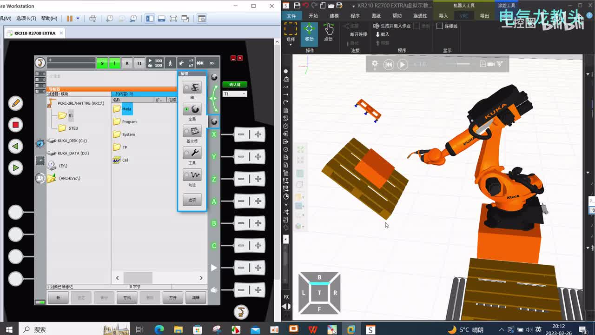The height and width of the screenshot is (335, 595).
Task: Toggle the S submit interpreter status button
Action: pyautogui.click(x=102, y=63)
